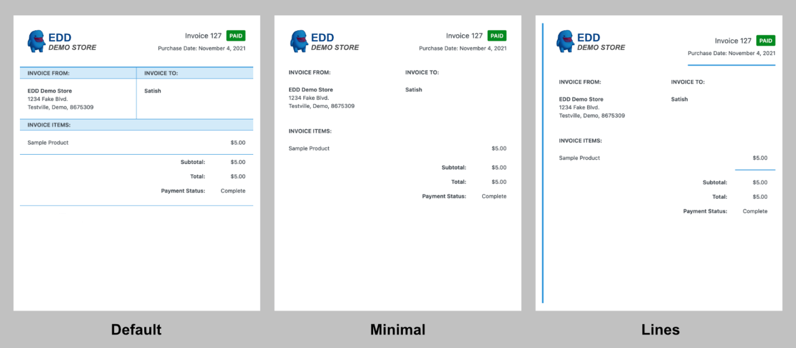Image resolution: width=796 pixels, height=348 pixels.
Task: Click the purchase date in the Lines invoice
Action: click(x=731, y=54)
